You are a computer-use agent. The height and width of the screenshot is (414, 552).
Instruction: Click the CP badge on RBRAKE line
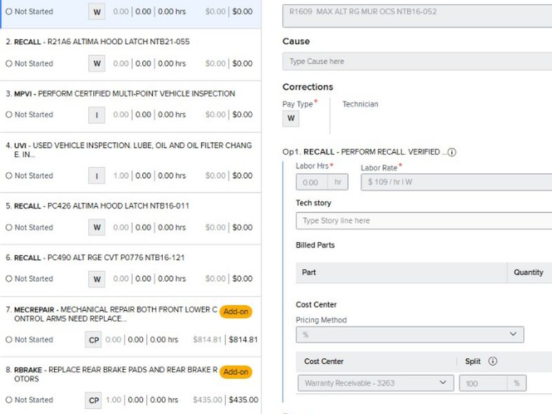pyautogui.click(x=93, y=400)
